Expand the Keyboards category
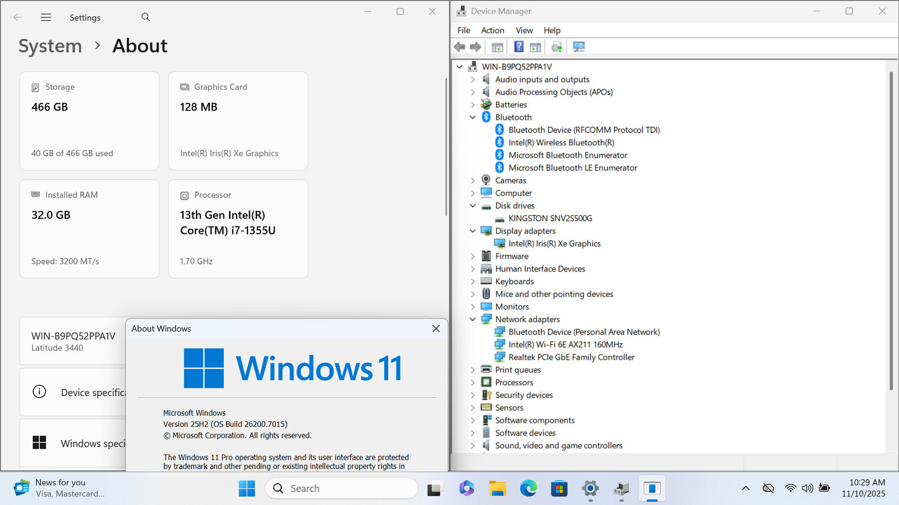899x505 pixels. 473,282
